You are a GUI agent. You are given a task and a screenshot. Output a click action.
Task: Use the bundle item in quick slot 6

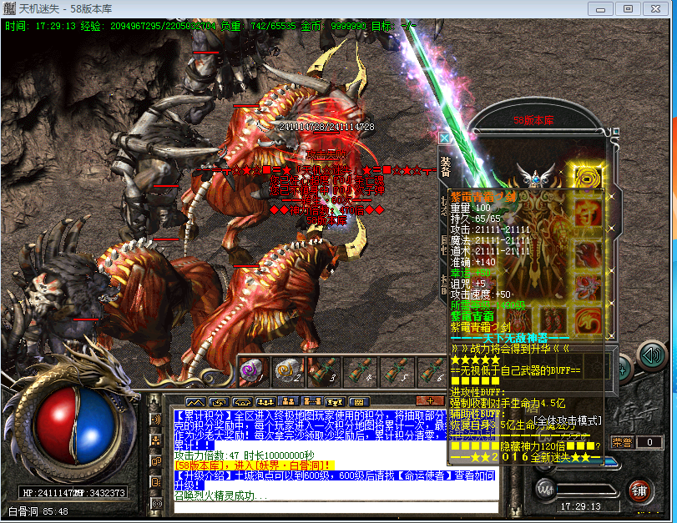point(432,371)
